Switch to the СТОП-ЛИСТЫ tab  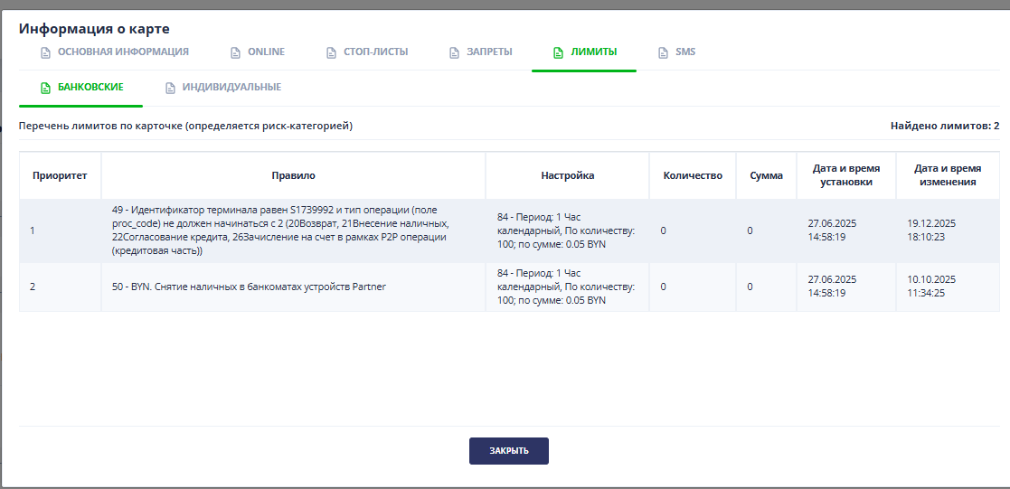pos(375,52)
